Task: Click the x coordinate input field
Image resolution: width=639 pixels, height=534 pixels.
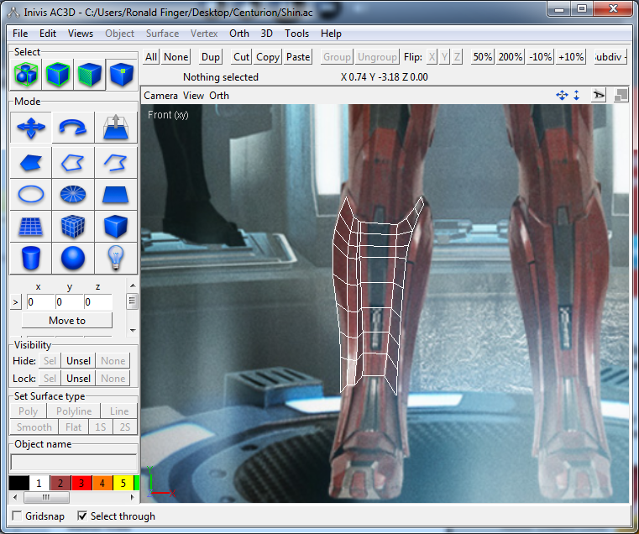Action: (x=40, y=302)
